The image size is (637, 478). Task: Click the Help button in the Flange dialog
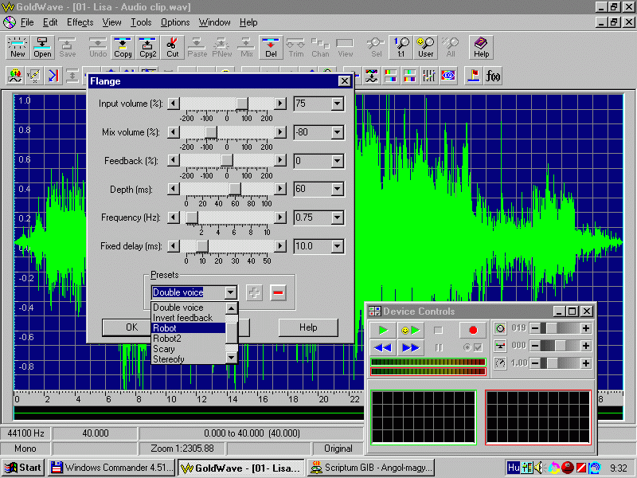coord(308,327)
